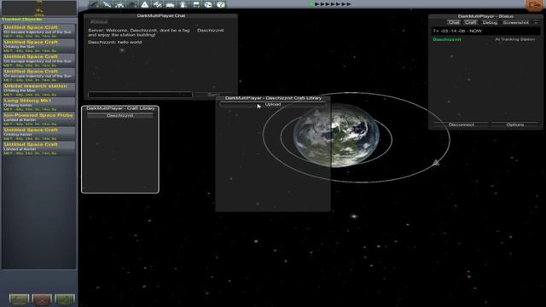
Task: Click green Daschizznit name in Status window
Action: coord(447,39)
